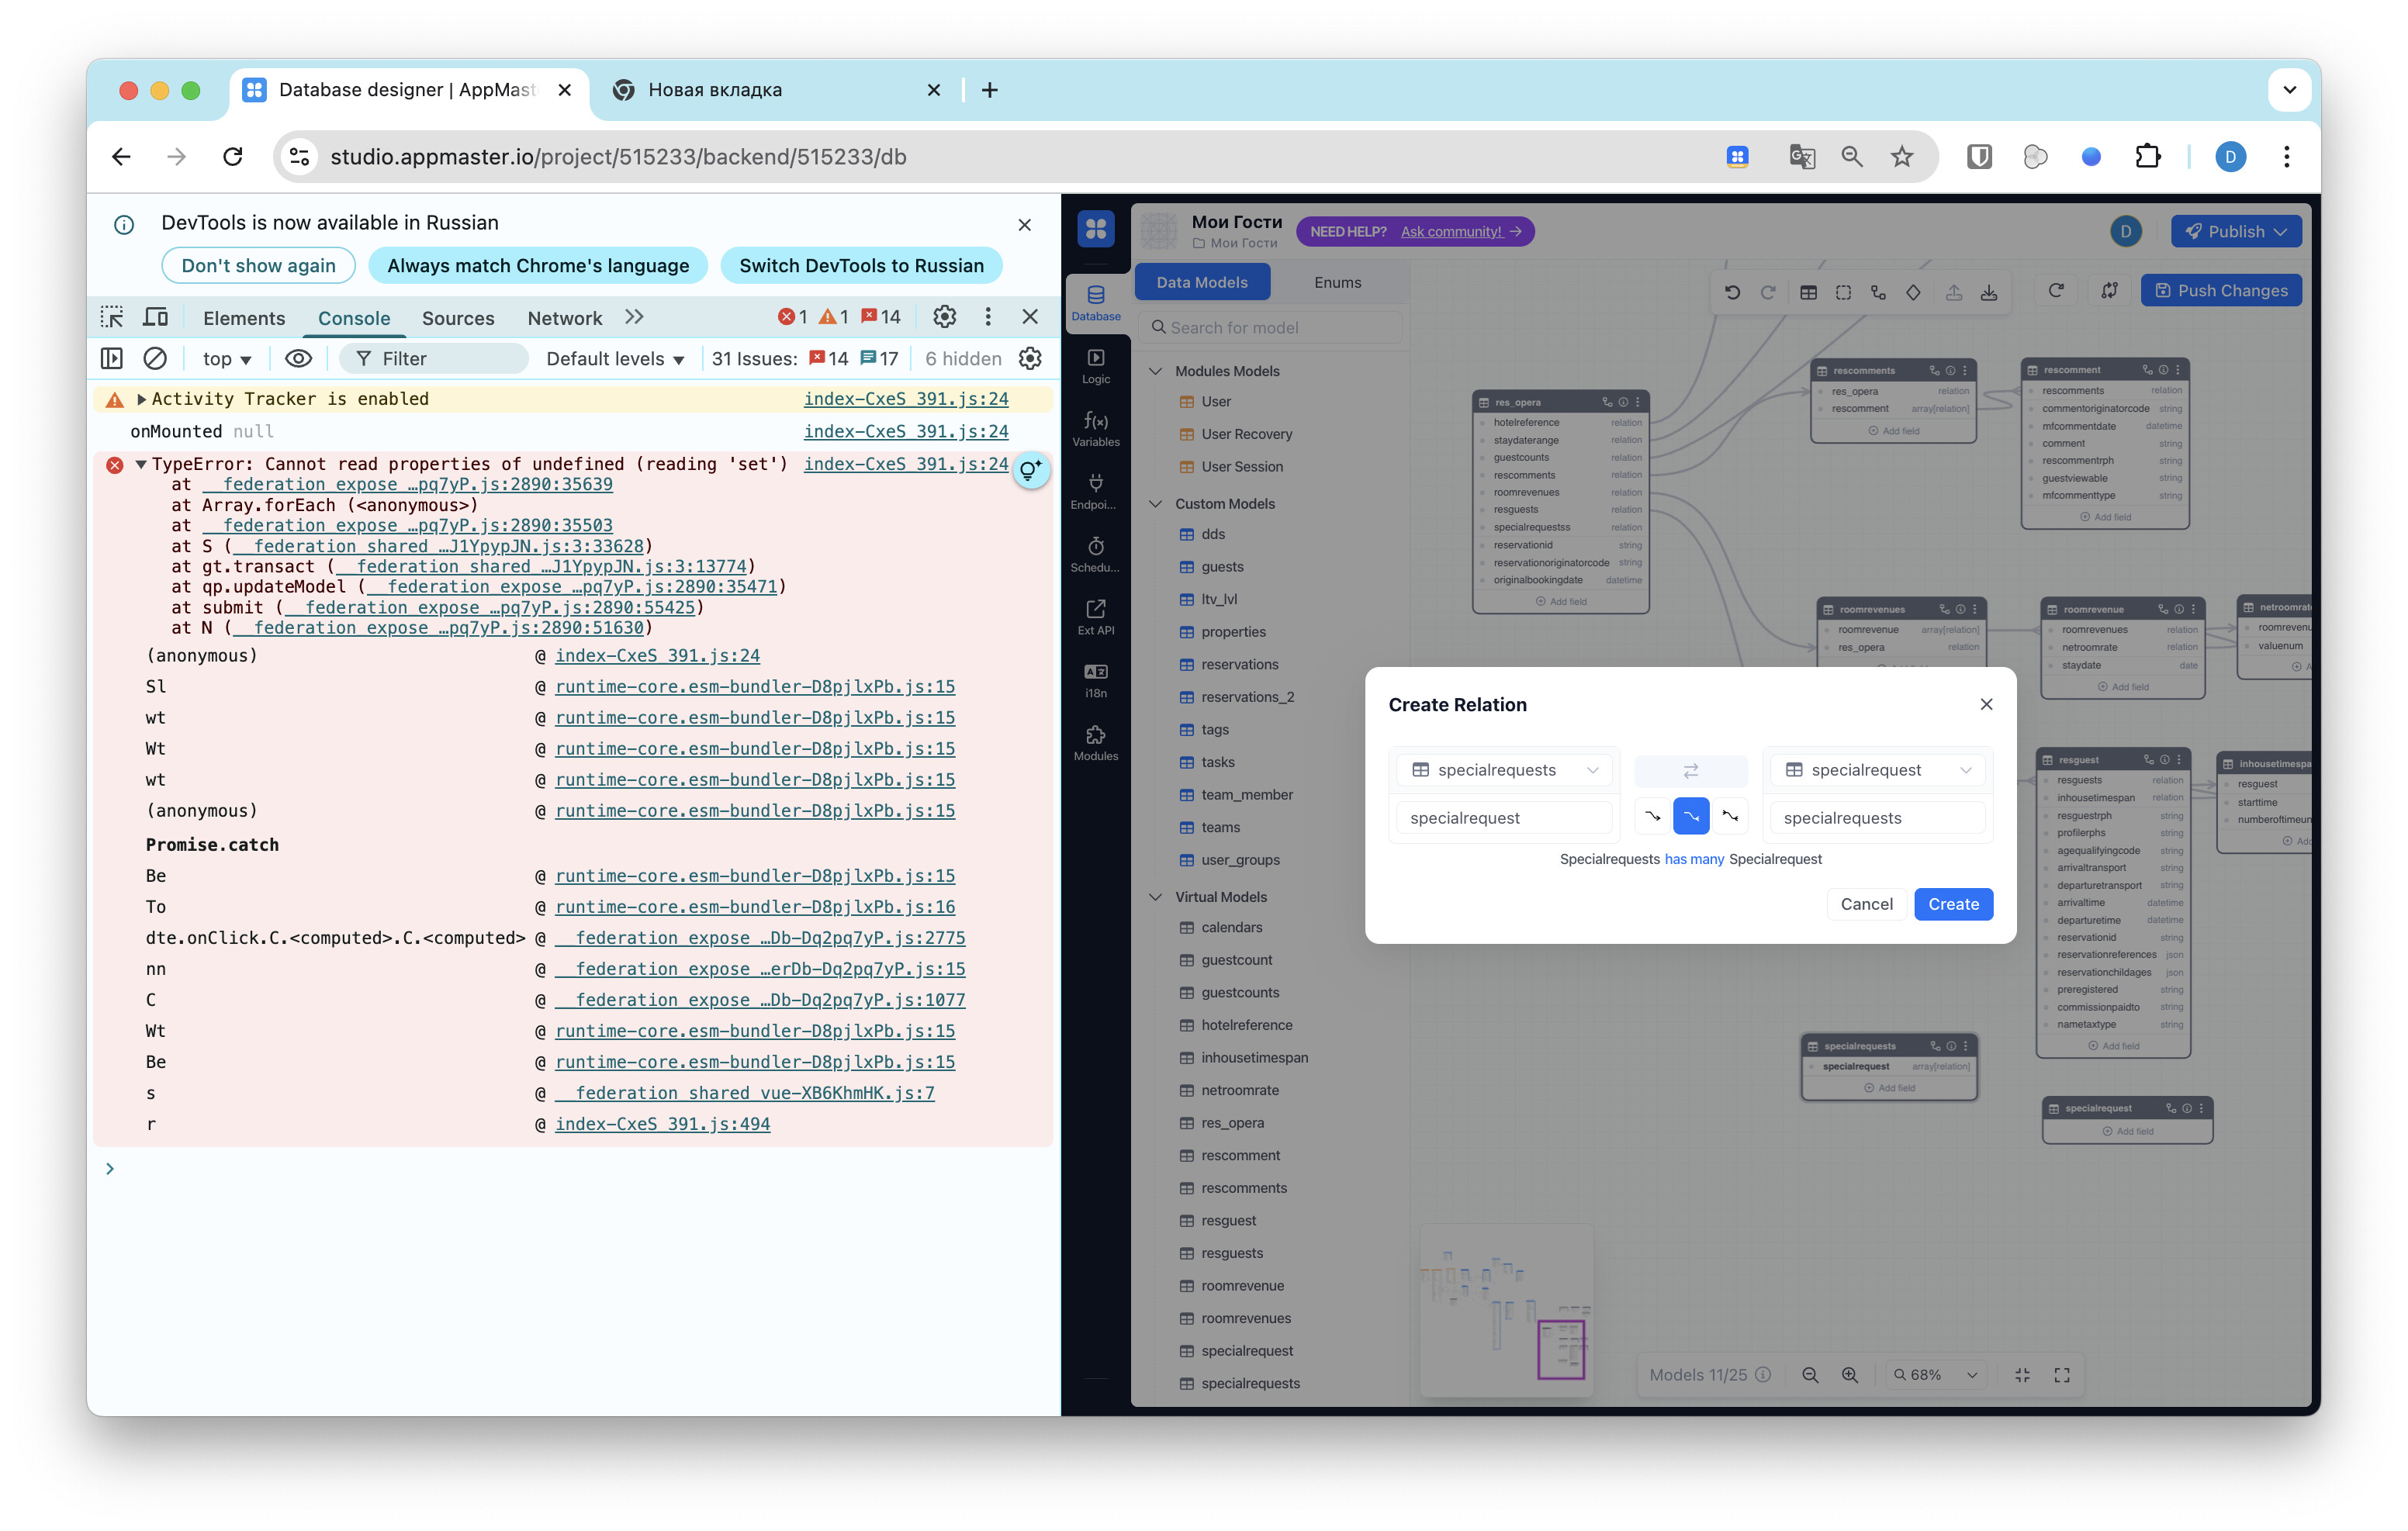Click the canvas minimap thumbnail

(1507, 1311)
